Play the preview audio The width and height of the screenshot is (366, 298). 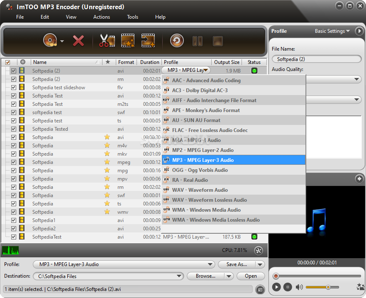276,287
